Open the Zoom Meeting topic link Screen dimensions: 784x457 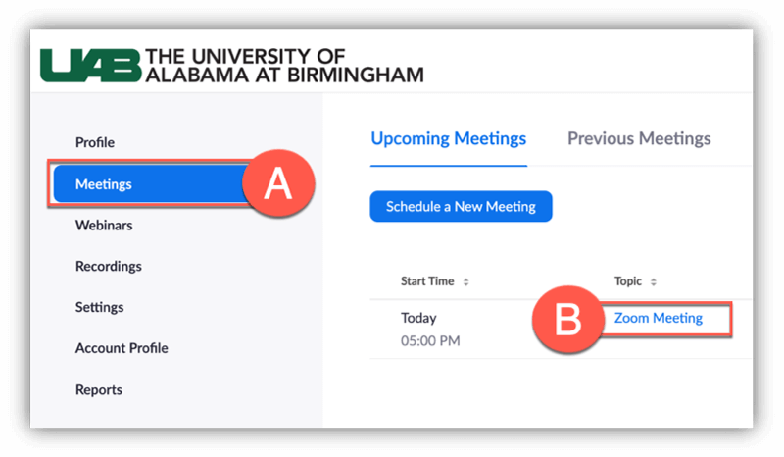[x=658, y=318]
